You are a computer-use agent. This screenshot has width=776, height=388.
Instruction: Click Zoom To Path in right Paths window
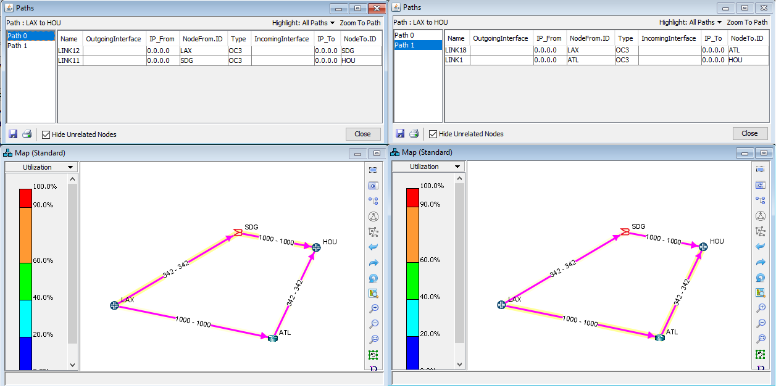tap(747, 22)
